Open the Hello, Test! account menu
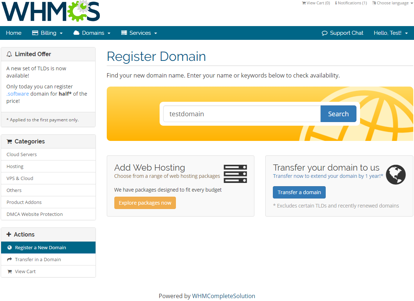Viewport: 414px width, 301px height. pyautogui.click(x=390, y=33)
